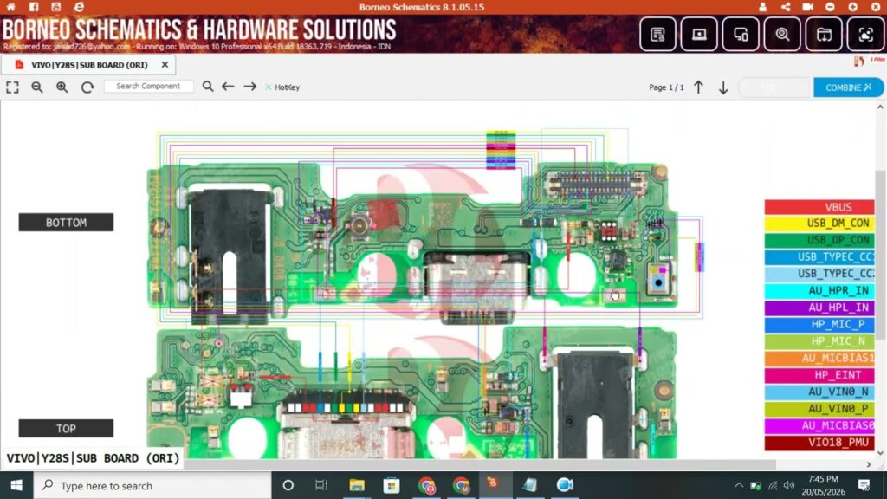Open the taskbar volume control
887x499 pixels.
789,485
